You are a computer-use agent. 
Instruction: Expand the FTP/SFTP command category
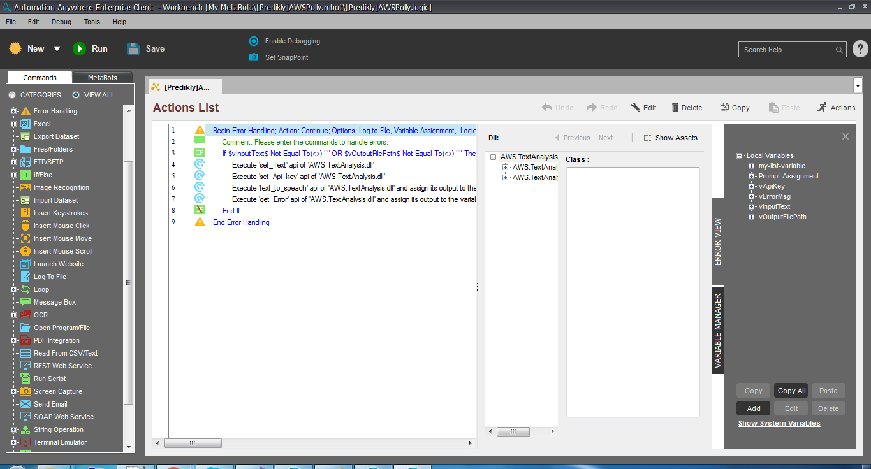coord(13,162)
